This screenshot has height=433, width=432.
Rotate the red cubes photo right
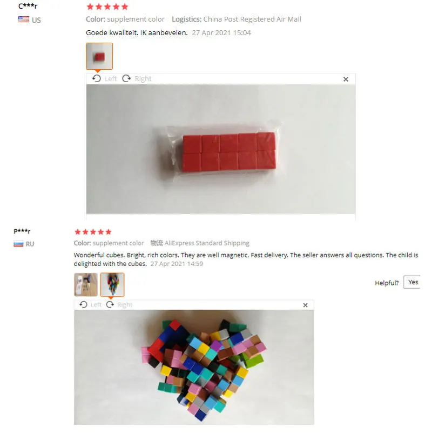click(x=137, y=79)
